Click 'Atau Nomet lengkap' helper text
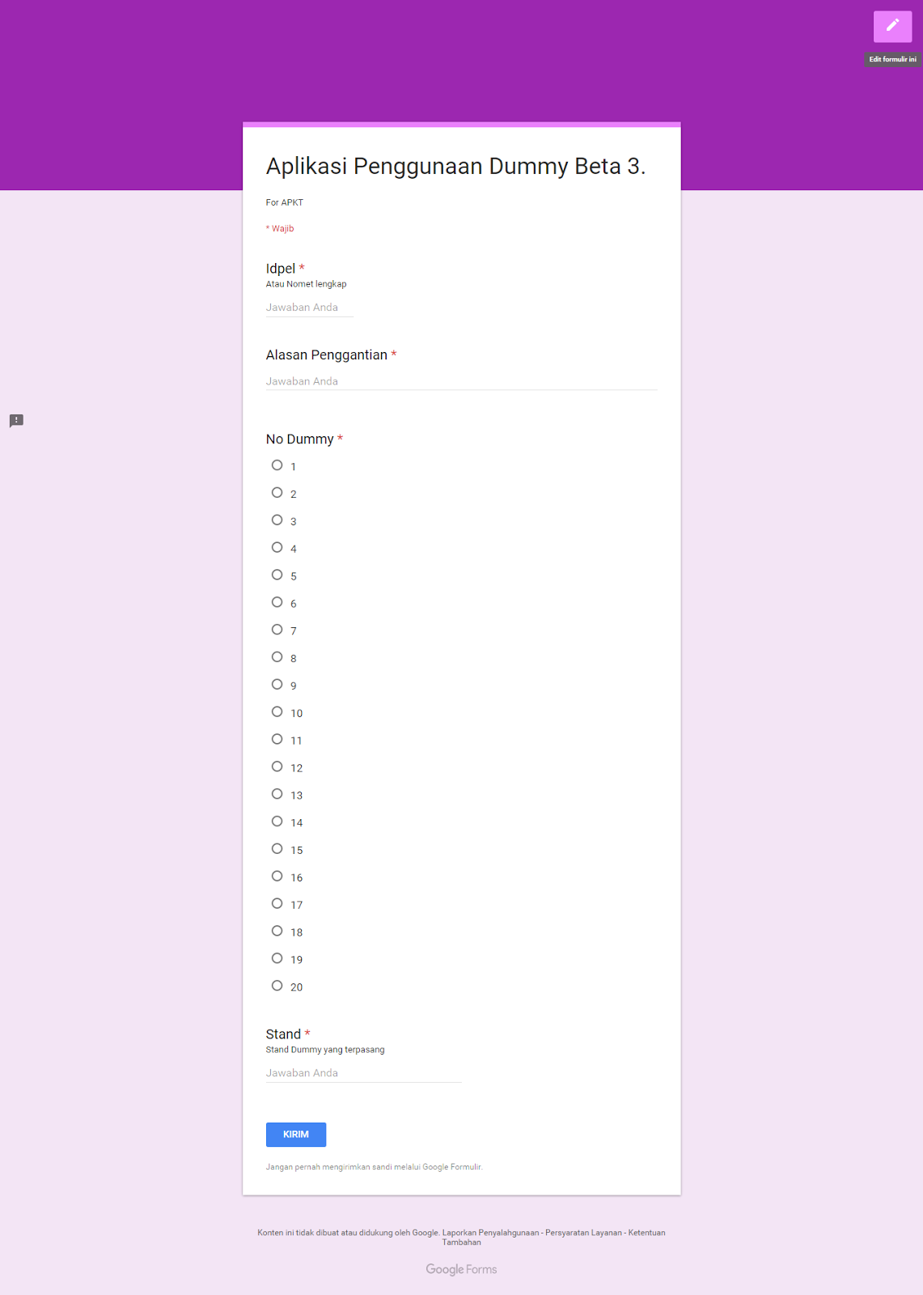The width and height of the screenshot is (923, 1295). point(306,284)
